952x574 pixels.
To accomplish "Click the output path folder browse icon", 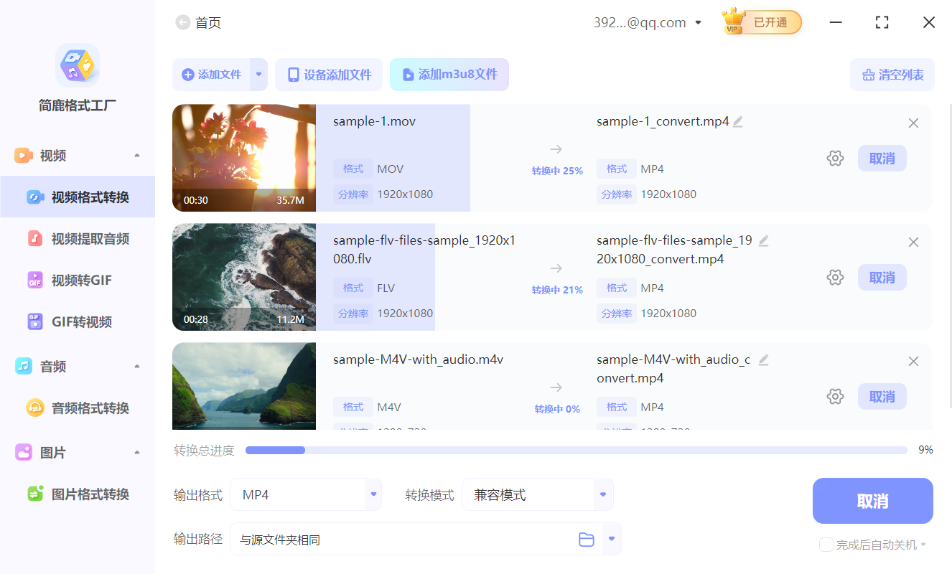I will (587, 540).
